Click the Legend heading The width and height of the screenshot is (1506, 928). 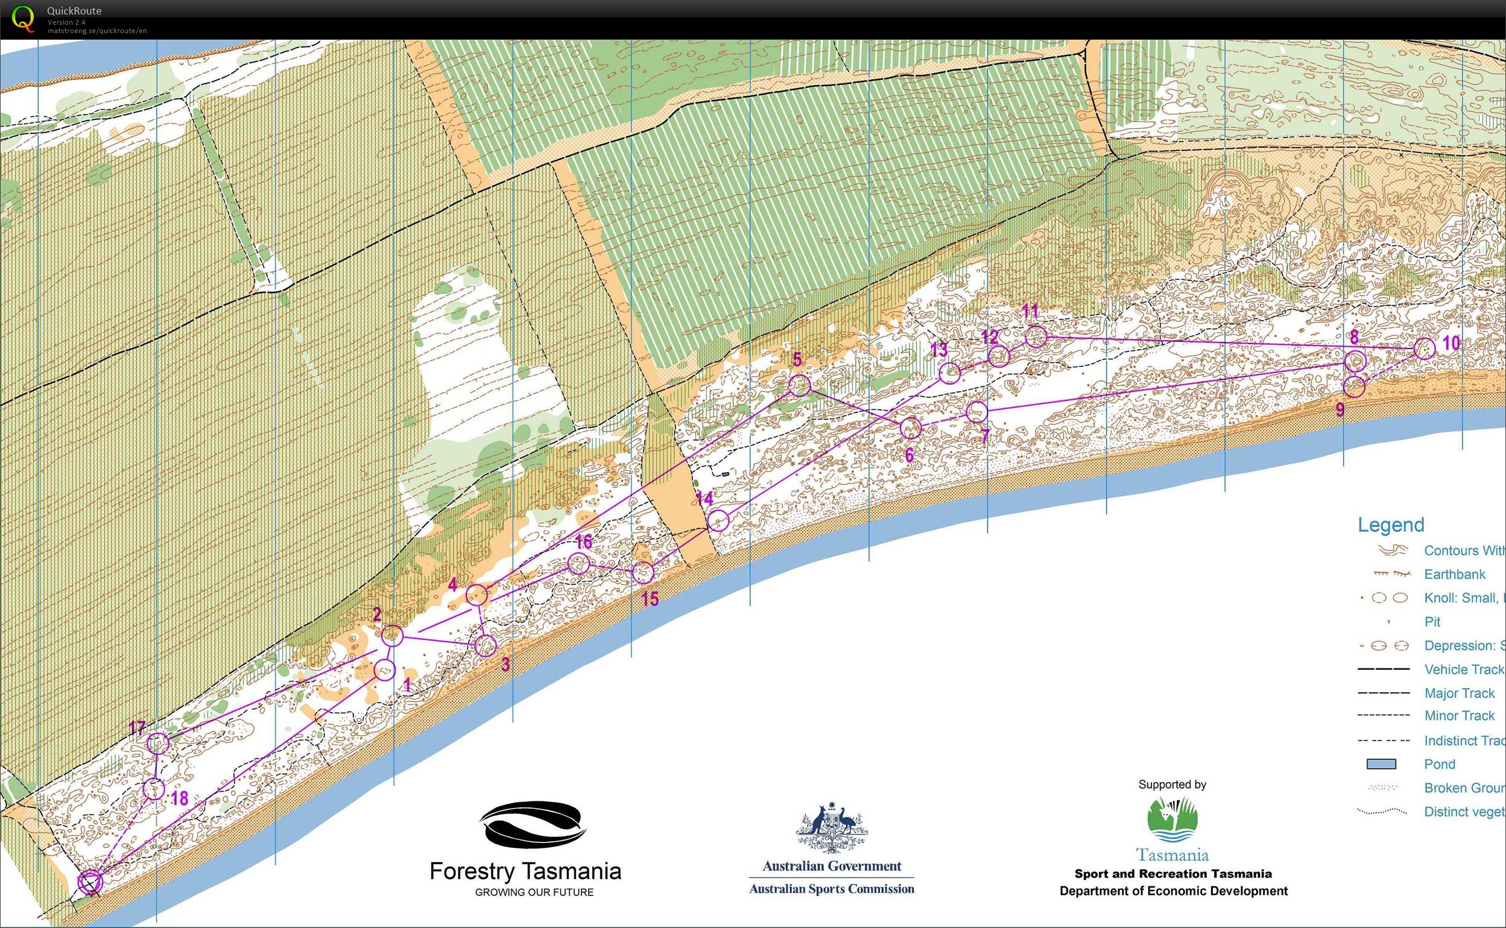1390,525
